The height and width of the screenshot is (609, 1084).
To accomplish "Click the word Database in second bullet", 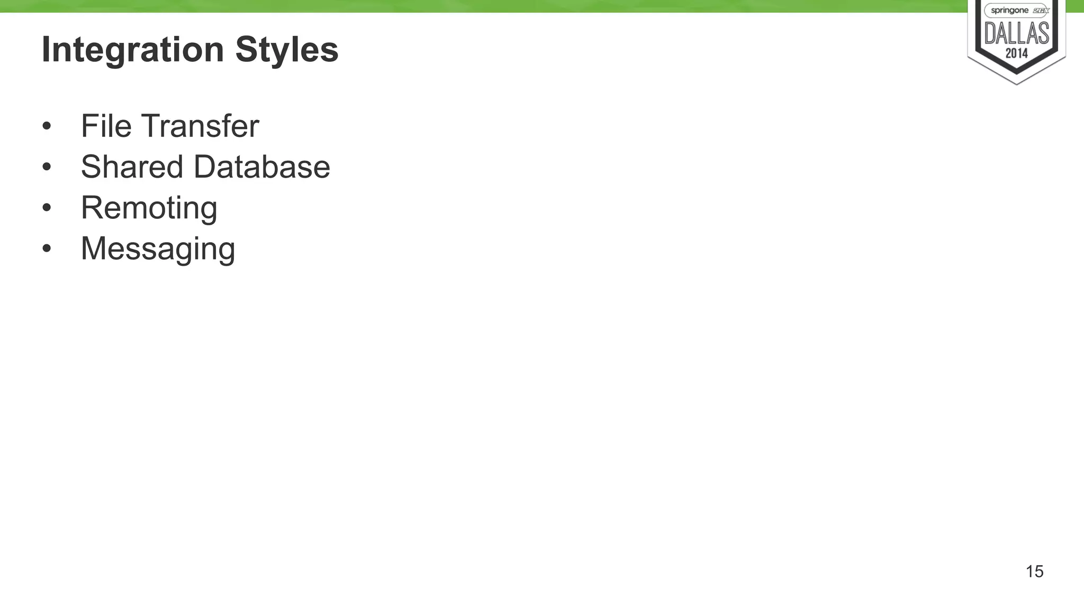I will pyautogui.click(x=262, y=167).
